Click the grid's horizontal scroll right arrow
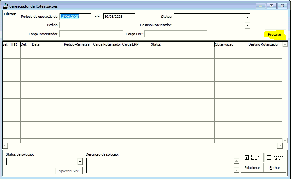This screenshot has width=291, height=180. tap(280, 146)
